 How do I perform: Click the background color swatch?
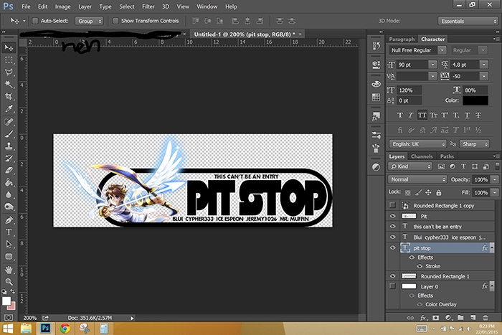[x=12, y=307]
